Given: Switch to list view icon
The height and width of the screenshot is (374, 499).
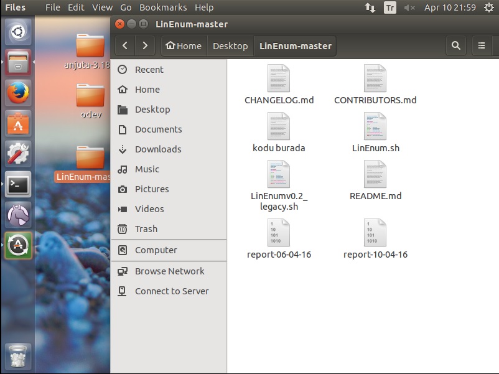Looking at the screenshot, I should pos(482,45).
